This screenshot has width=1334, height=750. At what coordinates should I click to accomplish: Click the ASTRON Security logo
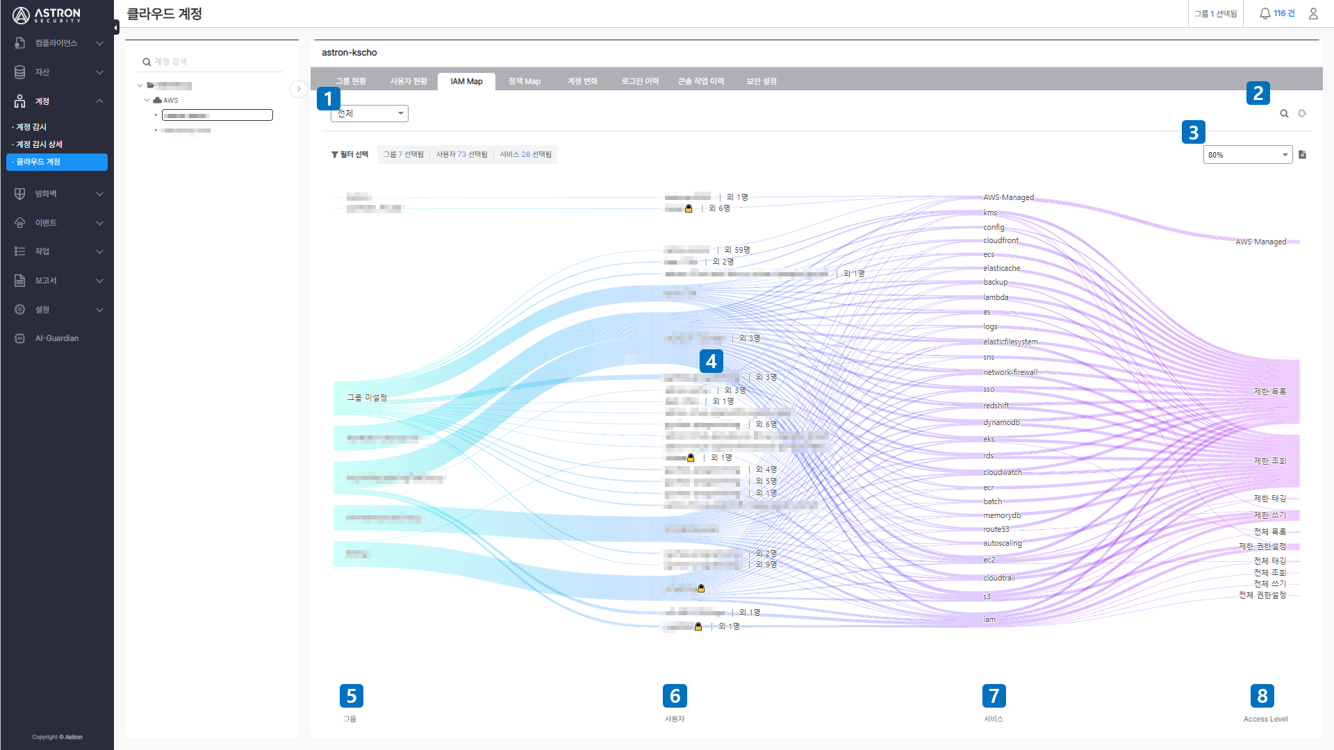click(x=47, y=15)
